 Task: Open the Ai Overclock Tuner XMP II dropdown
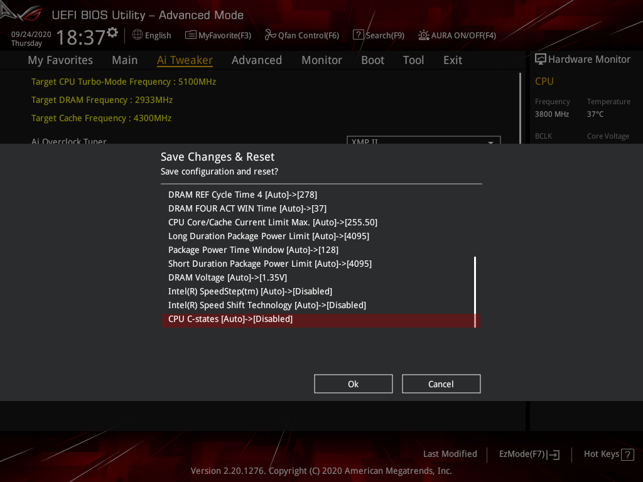pyautogui.click(x=424, y=140)
